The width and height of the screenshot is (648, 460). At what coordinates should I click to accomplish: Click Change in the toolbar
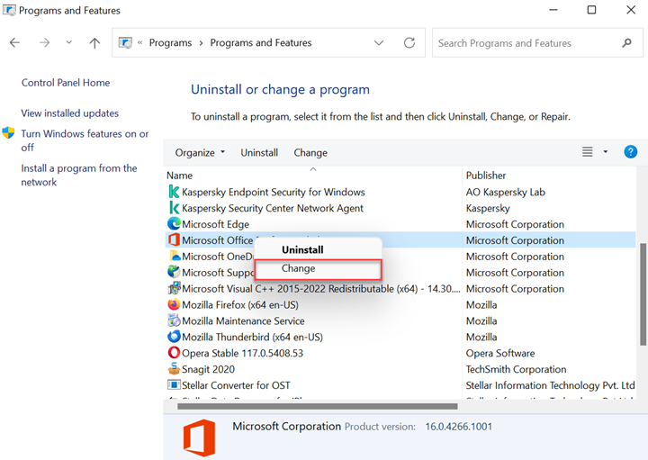point(310,152)
